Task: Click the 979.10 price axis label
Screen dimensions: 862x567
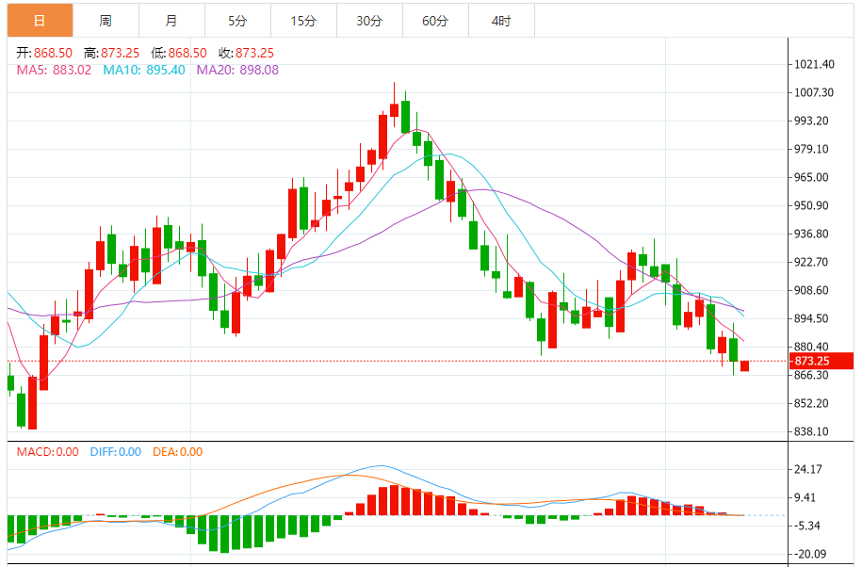Action: pyautogui.click(x=811, y=150)
